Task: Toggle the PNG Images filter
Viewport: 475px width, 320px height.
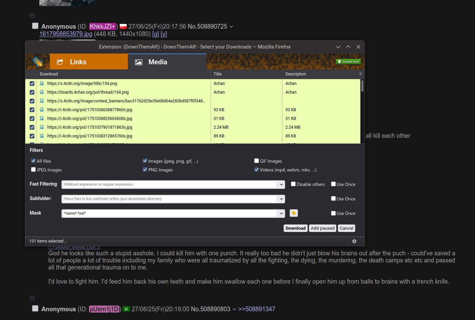Action: (x=145, y=169)
